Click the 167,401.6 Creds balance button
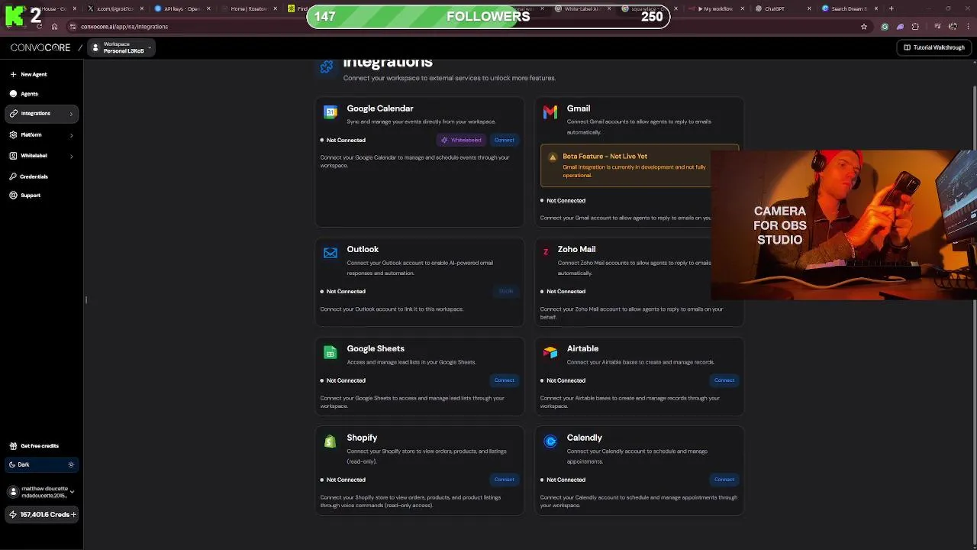977x550 pixels. (x=42, y=514)
